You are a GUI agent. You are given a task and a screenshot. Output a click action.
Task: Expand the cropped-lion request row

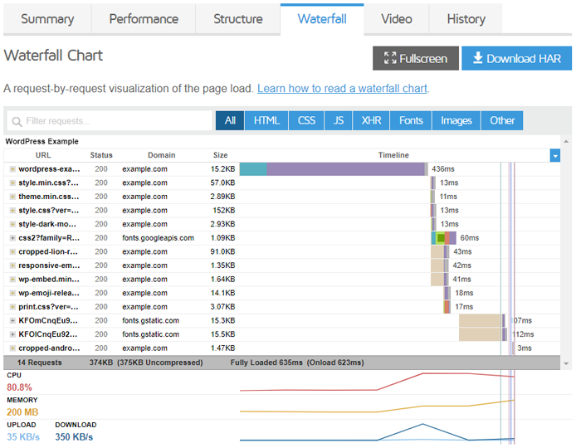coord(12,251)
